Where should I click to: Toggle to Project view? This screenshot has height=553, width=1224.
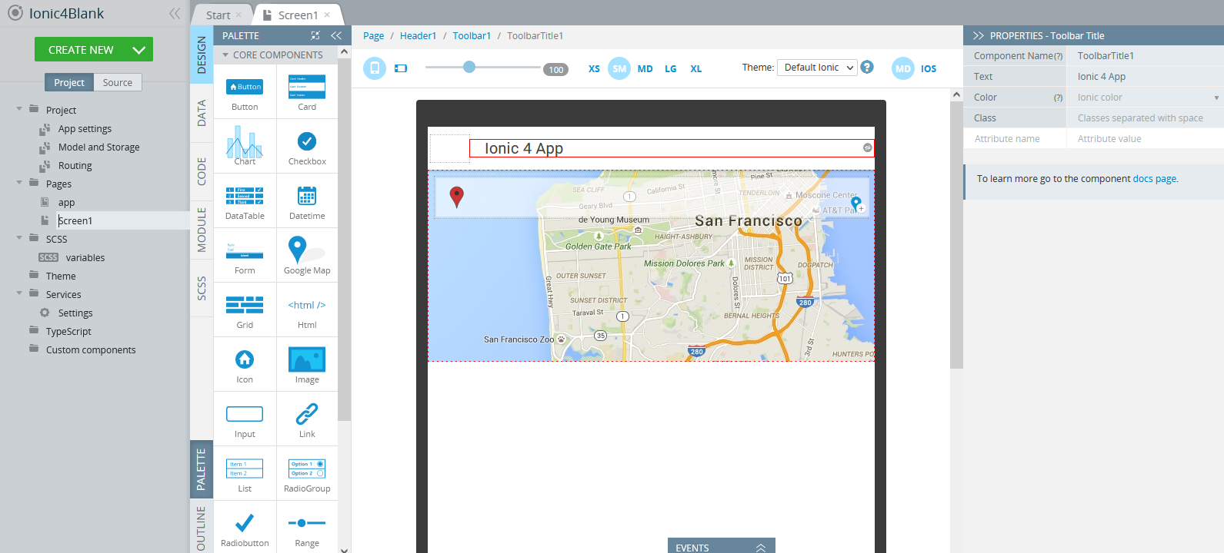69,82
